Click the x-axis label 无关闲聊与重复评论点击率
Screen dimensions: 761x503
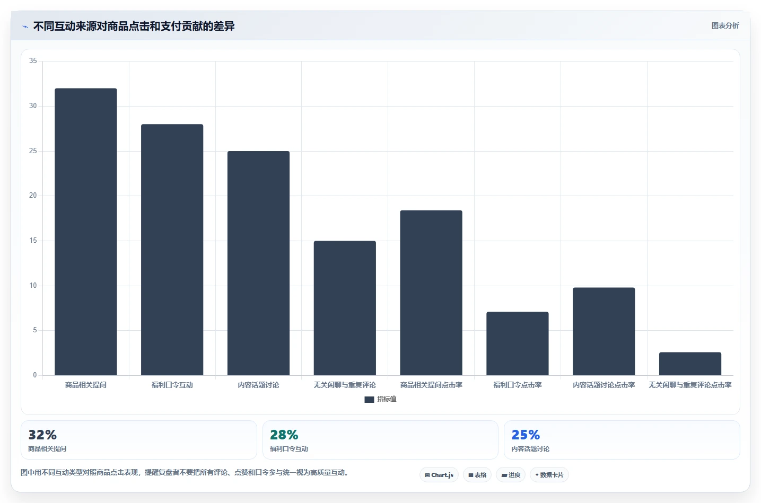690,385
